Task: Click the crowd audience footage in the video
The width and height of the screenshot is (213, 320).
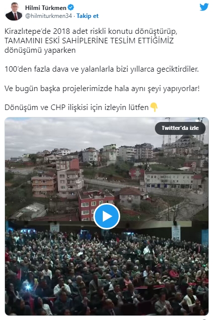Action: pos(106,268)
